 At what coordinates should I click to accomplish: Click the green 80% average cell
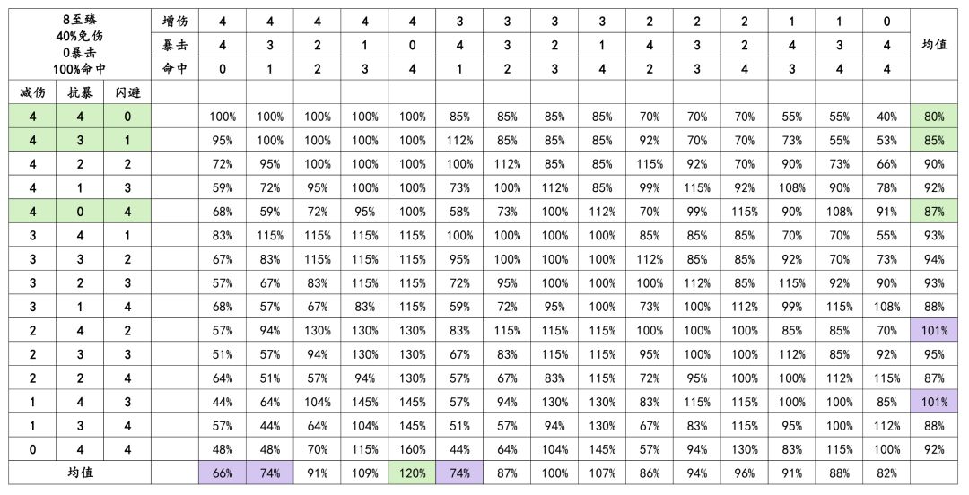[934, 117]
